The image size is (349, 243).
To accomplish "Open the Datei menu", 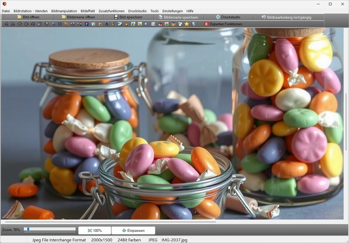I will tap(6, 11).
